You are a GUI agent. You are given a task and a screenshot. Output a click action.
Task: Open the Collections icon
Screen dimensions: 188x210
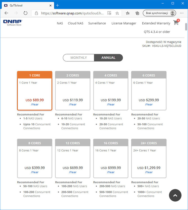[x=137, y=13]
